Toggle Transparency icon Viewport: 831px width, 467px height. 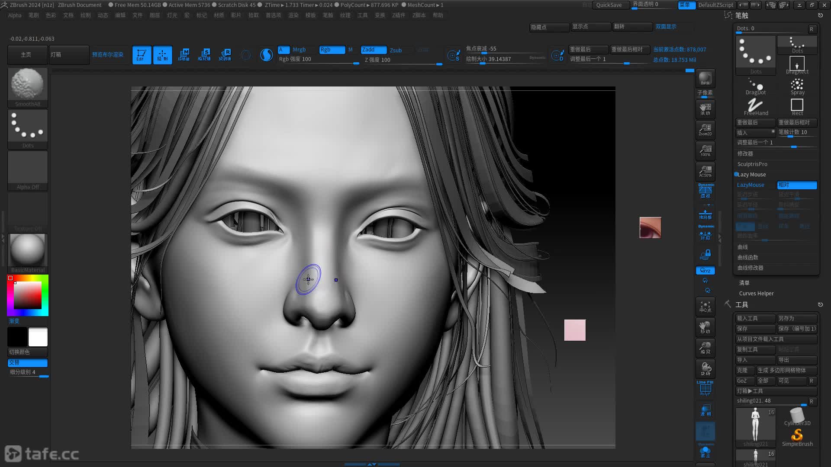click(x=705, y=410)
